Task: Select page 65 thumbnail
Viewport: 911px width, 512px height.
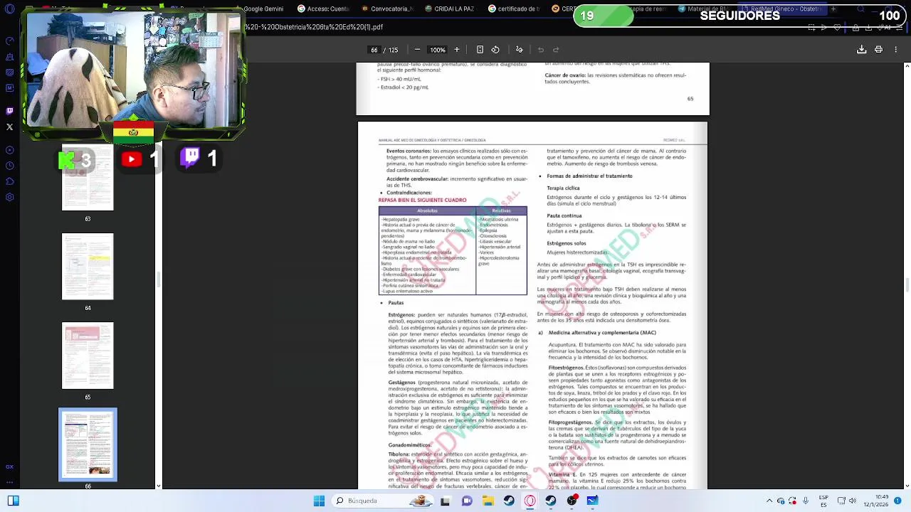Action: [x=88, y=356]
